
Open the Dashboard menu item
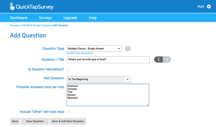(19, 18)
